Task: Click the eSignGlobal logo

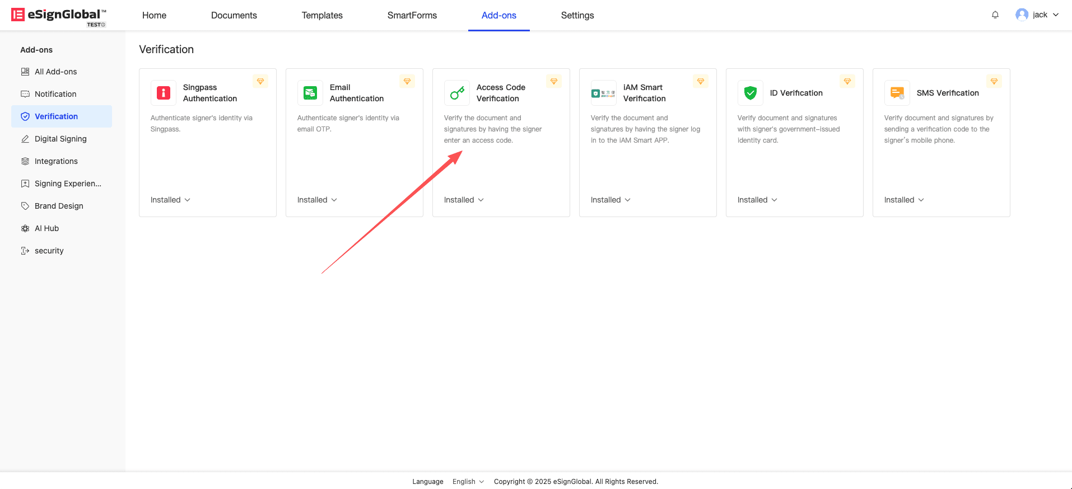Action: (x=59, y=16)
